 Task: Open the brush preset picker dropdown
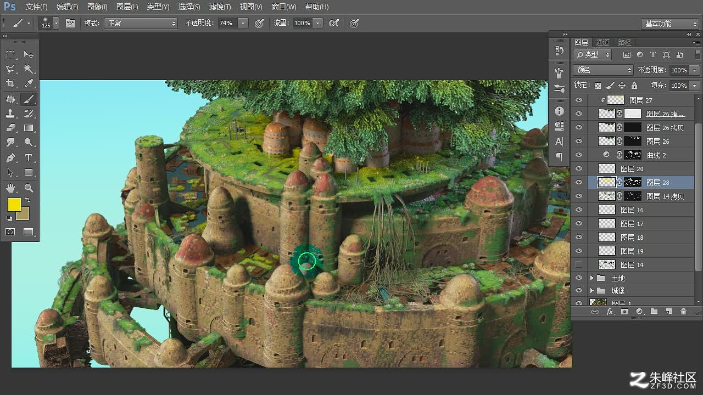pyautogui.click(x=56, y=23)
